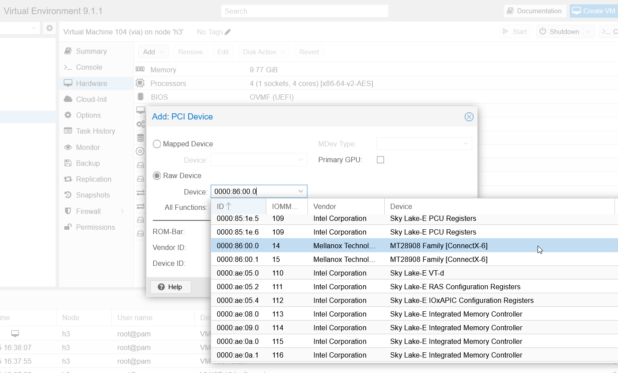Click the Cloud-Init cloud icon

[x=68, y=99]
